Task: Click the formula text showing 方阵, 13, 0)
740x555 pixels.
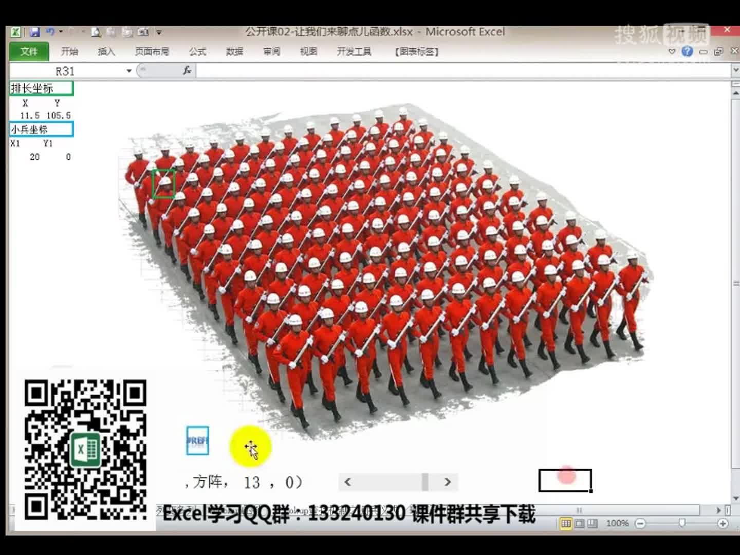Action: point(244,482)
